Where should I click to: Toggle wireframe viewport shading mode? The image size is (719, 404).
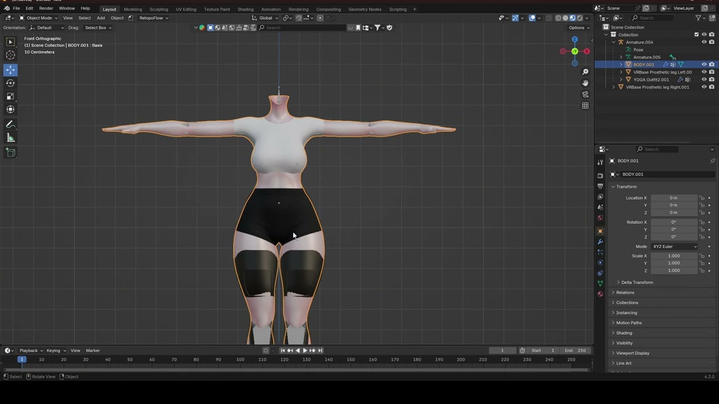point(558,18)
